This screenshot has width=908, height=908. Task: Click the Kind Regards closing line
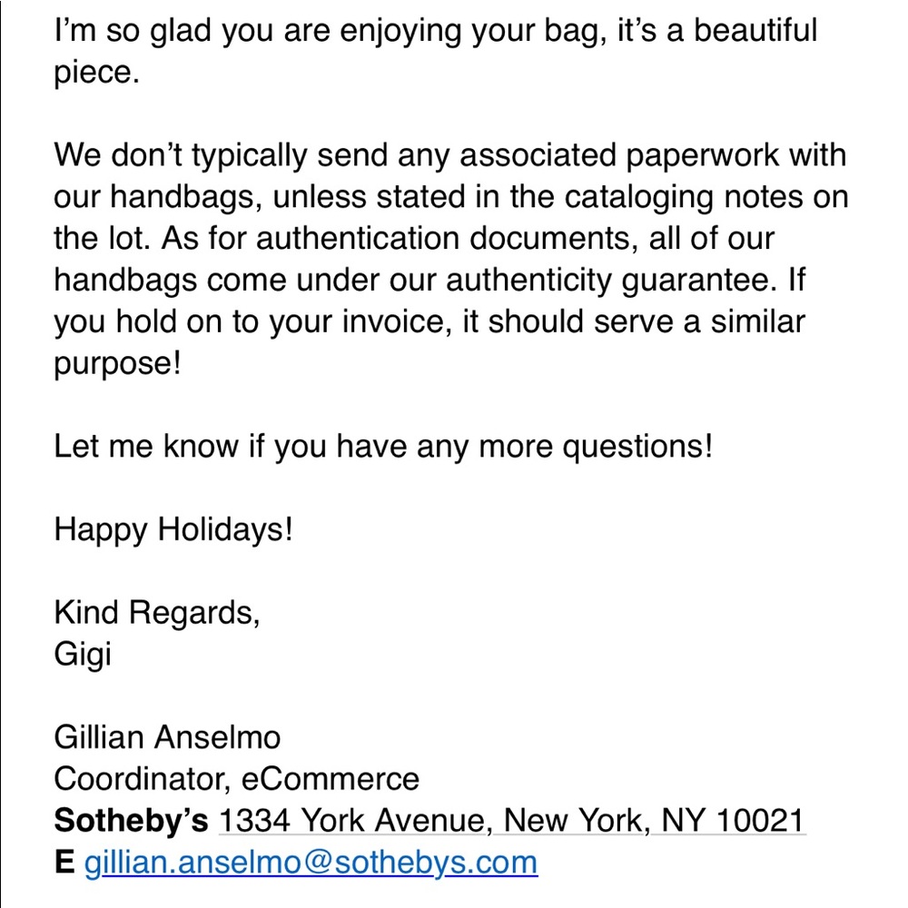157,613
